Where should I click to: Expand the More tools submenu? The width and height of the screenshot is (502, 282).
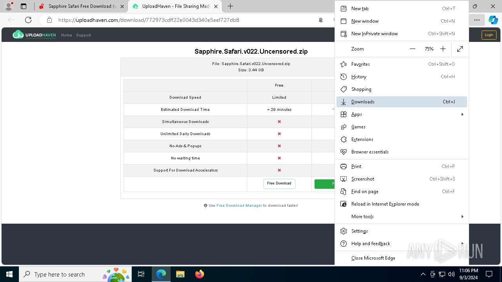click(x=402, y=217)
